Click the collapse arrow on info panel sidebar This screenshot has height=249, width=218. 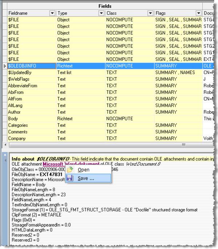click(5, 161)
